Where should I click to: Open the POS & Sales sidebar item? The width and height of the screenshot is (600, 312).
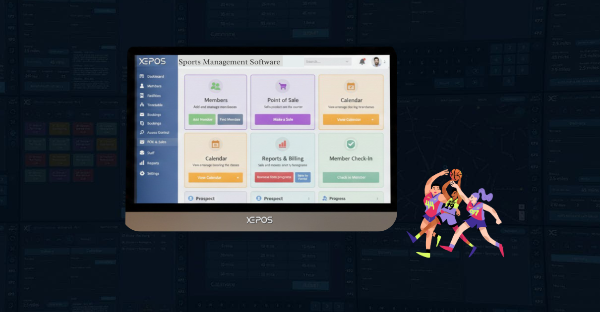click(x=156, y=142)
